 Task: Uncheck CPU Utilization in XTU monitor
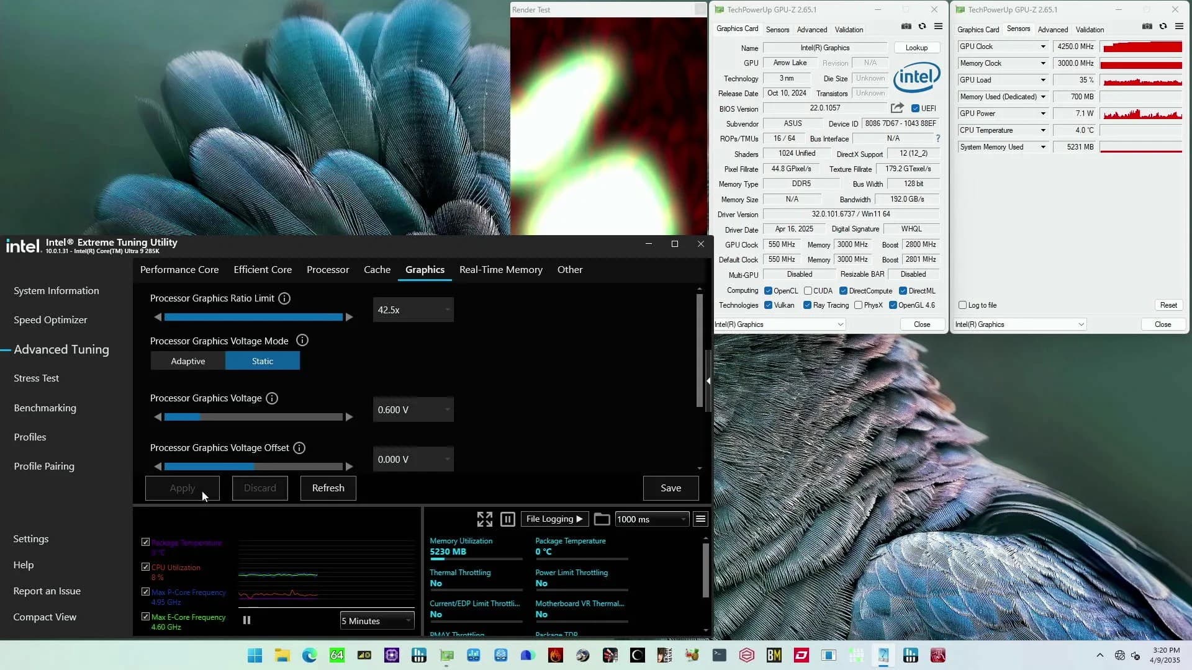145,567
